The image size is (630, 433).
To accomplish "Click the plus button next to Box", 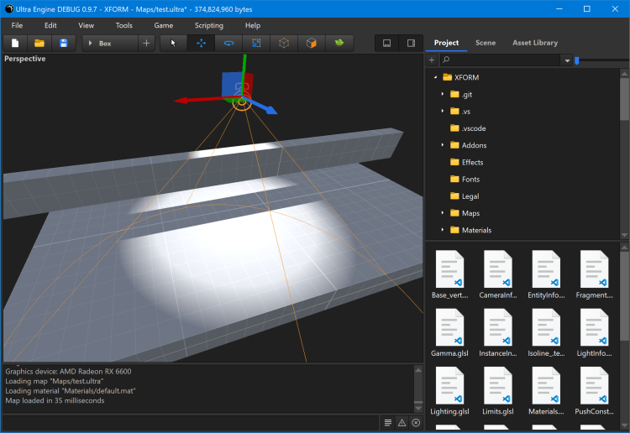I will coord(146,43).
